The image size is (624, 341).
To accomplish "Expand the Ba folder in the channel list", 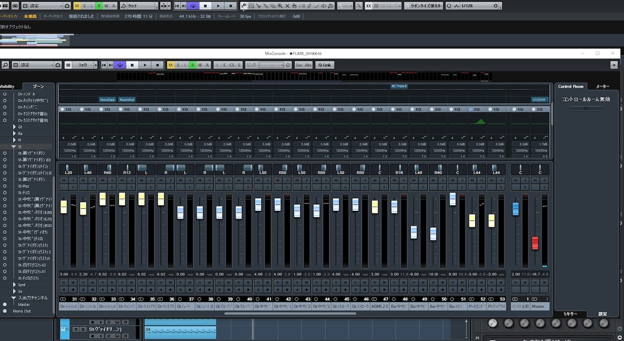I will coord(14,133).
